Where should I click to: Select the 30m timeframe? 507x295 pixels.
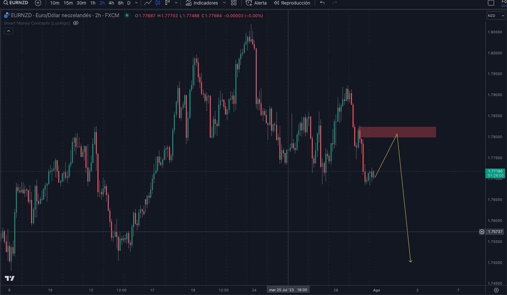tap(81, 3)
